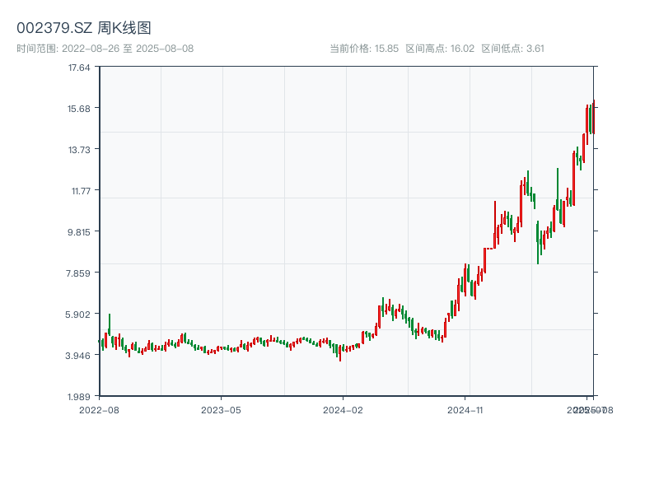Select the 2022-08 x-axis date label
The width and height of the screenshot is (659, 494).
click(99, 409)
